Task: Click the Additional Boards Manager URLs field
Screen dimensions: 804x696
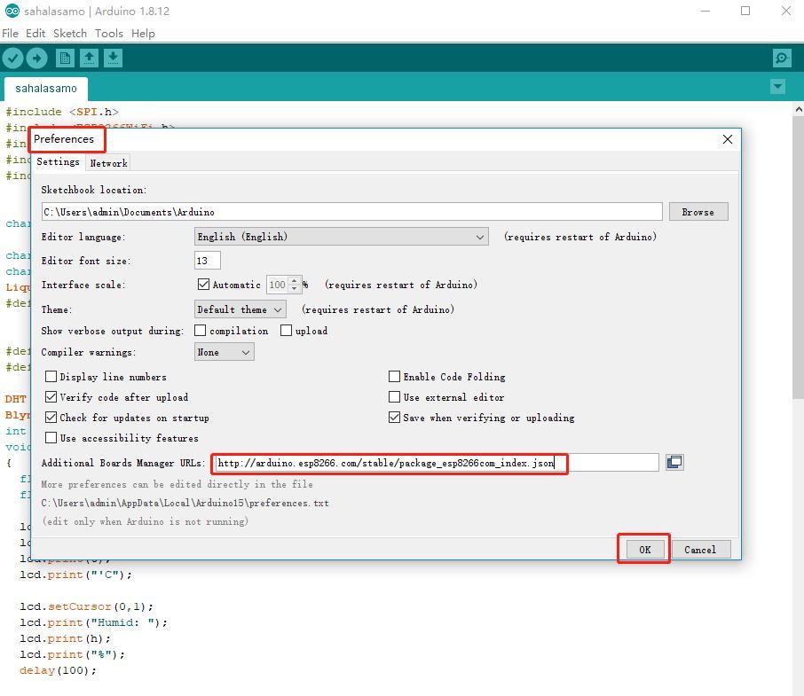Action: (x=437, y=463)
